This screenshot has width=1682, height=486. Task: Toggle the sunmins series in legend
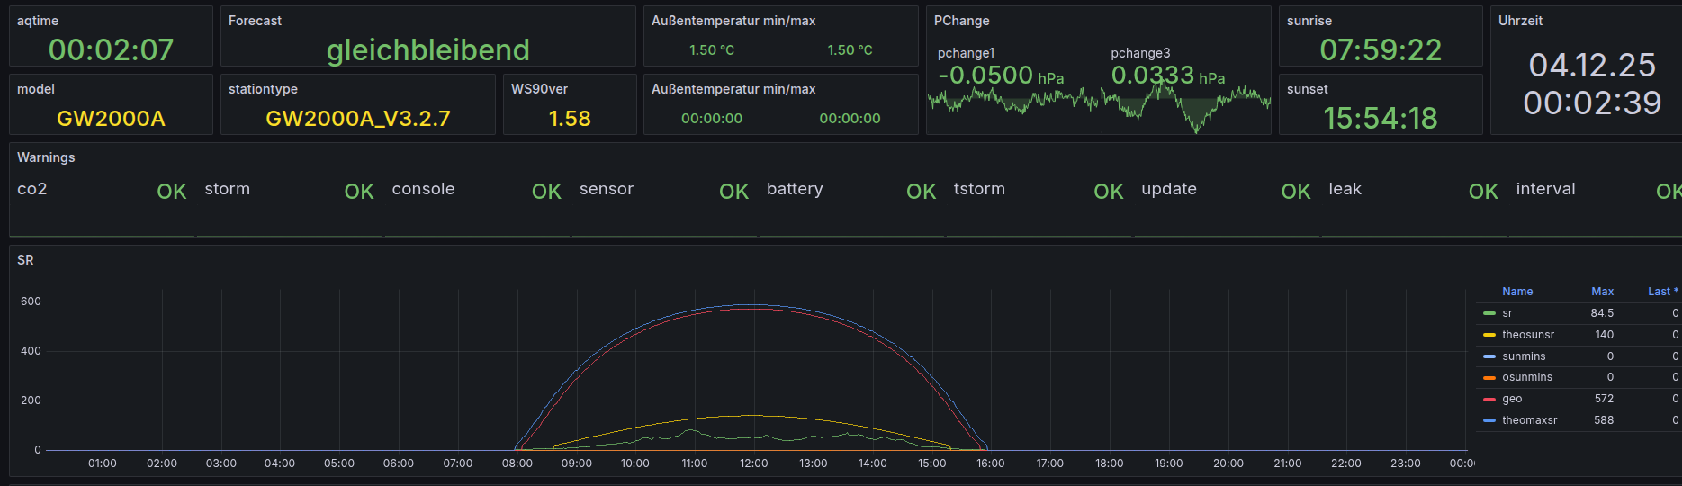click(x=1524, y=356)
